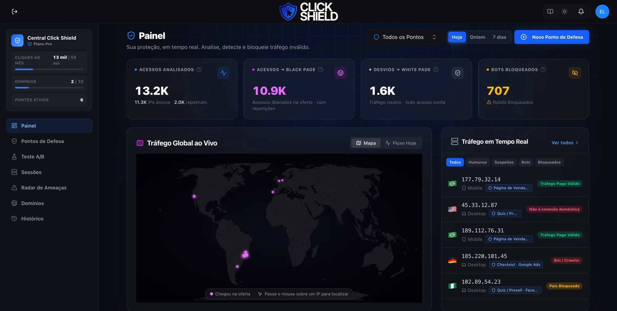Switch to the Mapa view
The height and width of the screenshot is (311, 617).
pyautogui.click(x=366, y=143)
